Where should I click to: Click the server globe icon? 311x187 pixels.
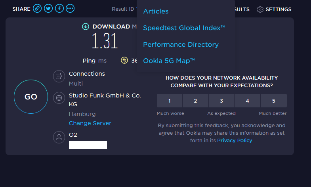pos(59,98)
